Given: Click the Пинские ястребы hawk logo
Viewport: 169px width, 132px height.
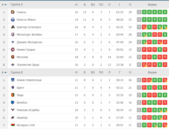Looking at the screenshot, I should pyautogui.click(x=13, y=110).
